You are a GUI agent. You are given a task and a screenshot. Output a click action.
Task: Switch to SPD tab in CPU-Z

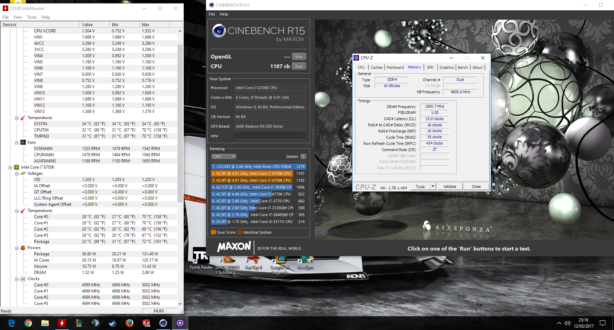pos(430,67)
